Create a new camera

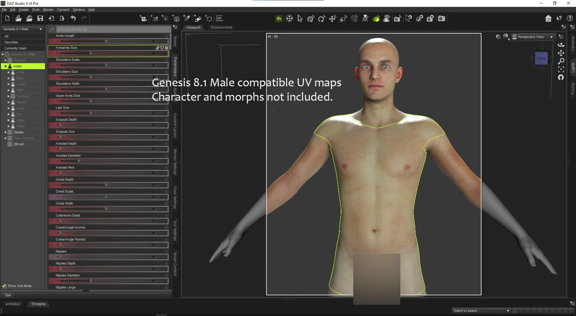(143, 19)
